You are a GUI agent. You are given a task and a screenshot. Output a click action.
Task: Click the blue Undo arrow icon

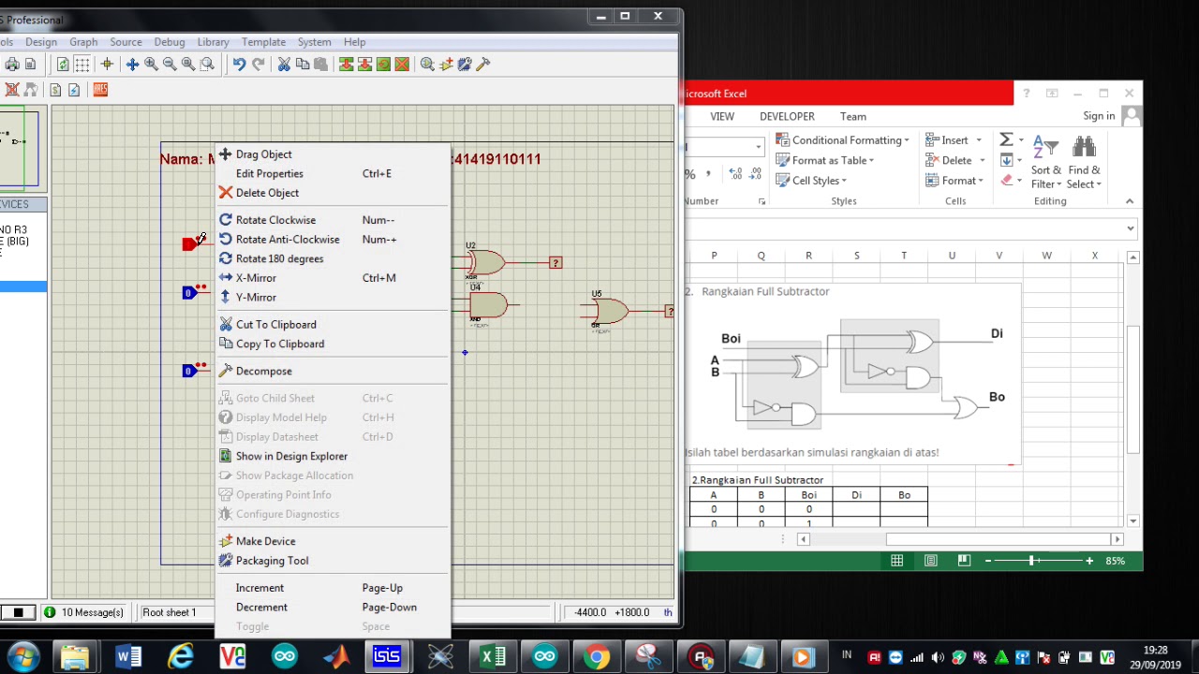[239, 64]
